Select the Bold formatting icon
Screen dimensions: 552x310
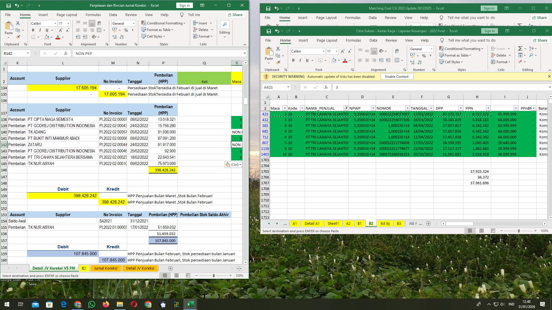(293, 60)
